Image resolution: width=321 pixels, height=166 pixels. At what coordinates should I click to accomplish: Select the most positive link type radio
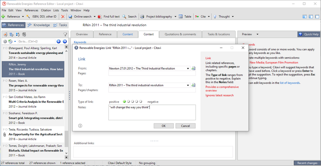(x=124, y=101)
